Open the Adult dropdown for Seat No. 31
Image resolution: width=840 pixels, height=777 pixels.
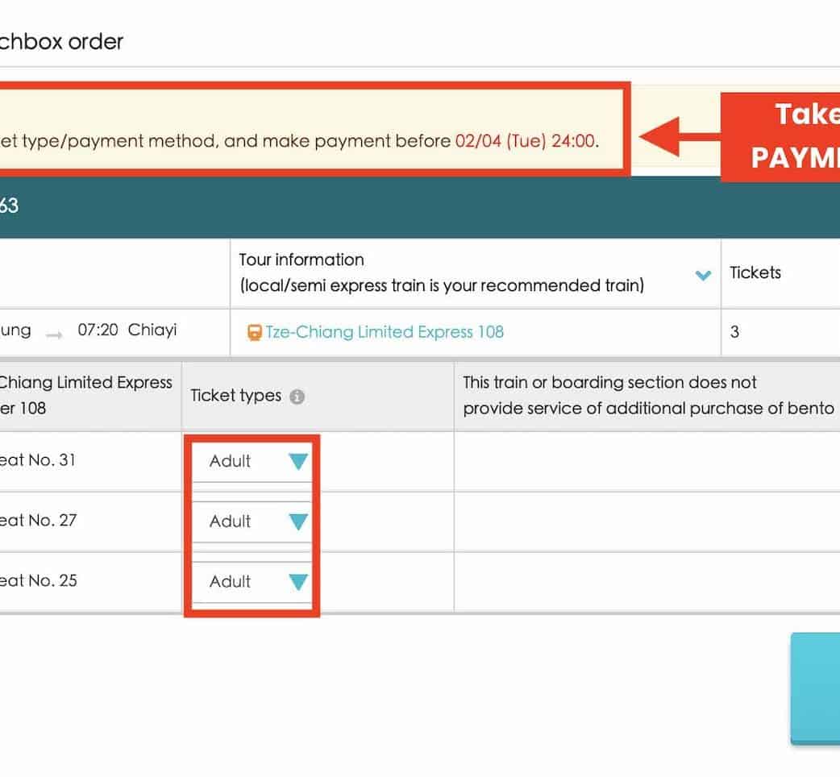click(x=252, y=461)
